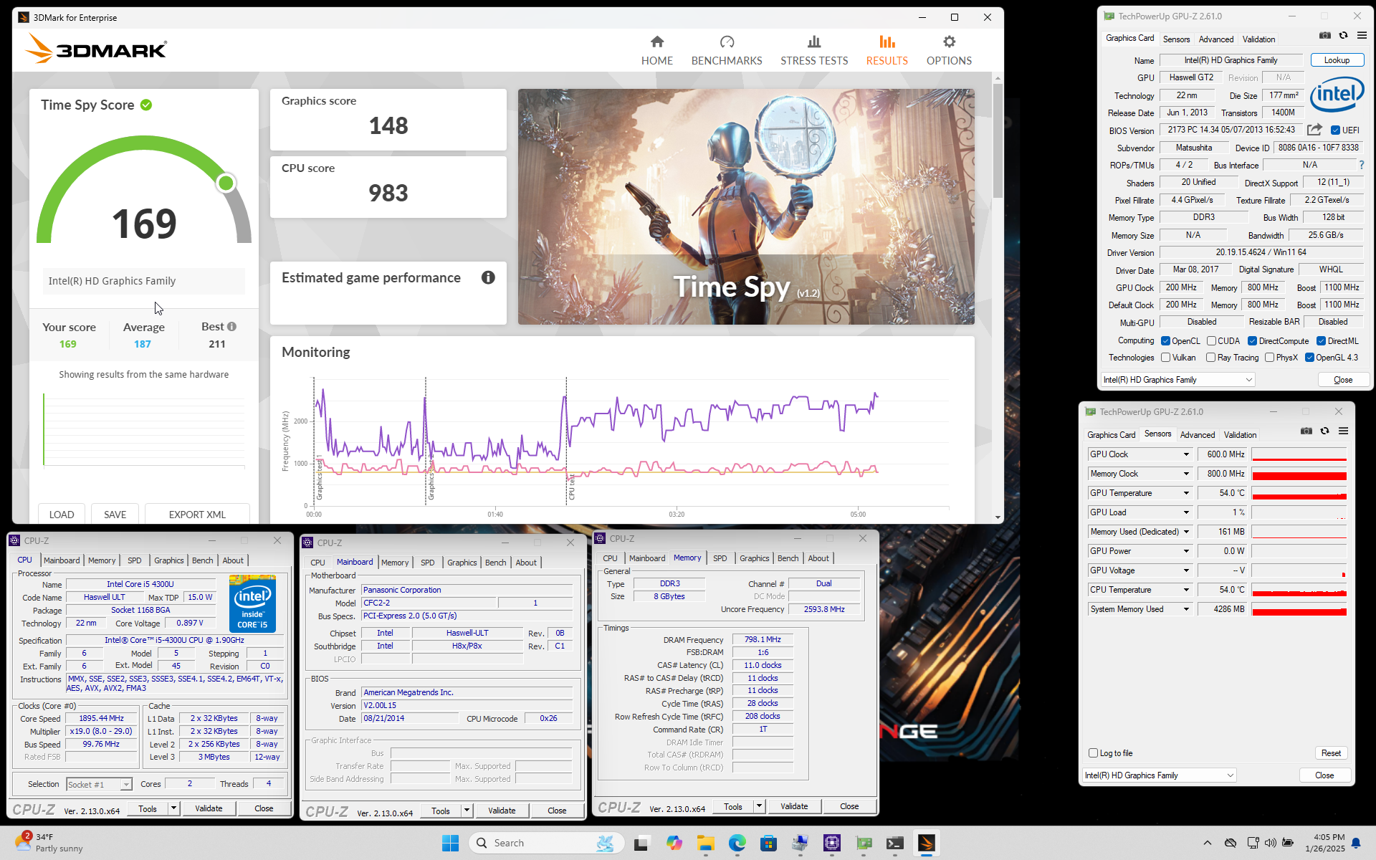The width and height of the screenshot is (1376, 860).
Task: Click the Intel logo in GPU-Z
Action: [x=1337, y=95]
